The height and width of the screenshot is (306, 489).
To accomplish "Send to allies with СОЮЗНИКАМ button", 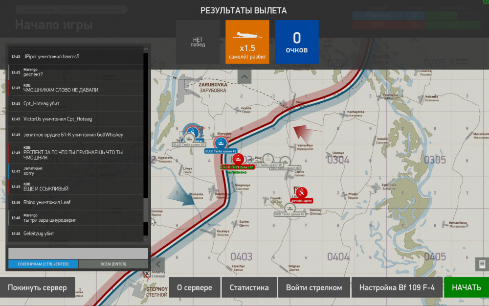I will pyautogui.click(x=43, y=264).
